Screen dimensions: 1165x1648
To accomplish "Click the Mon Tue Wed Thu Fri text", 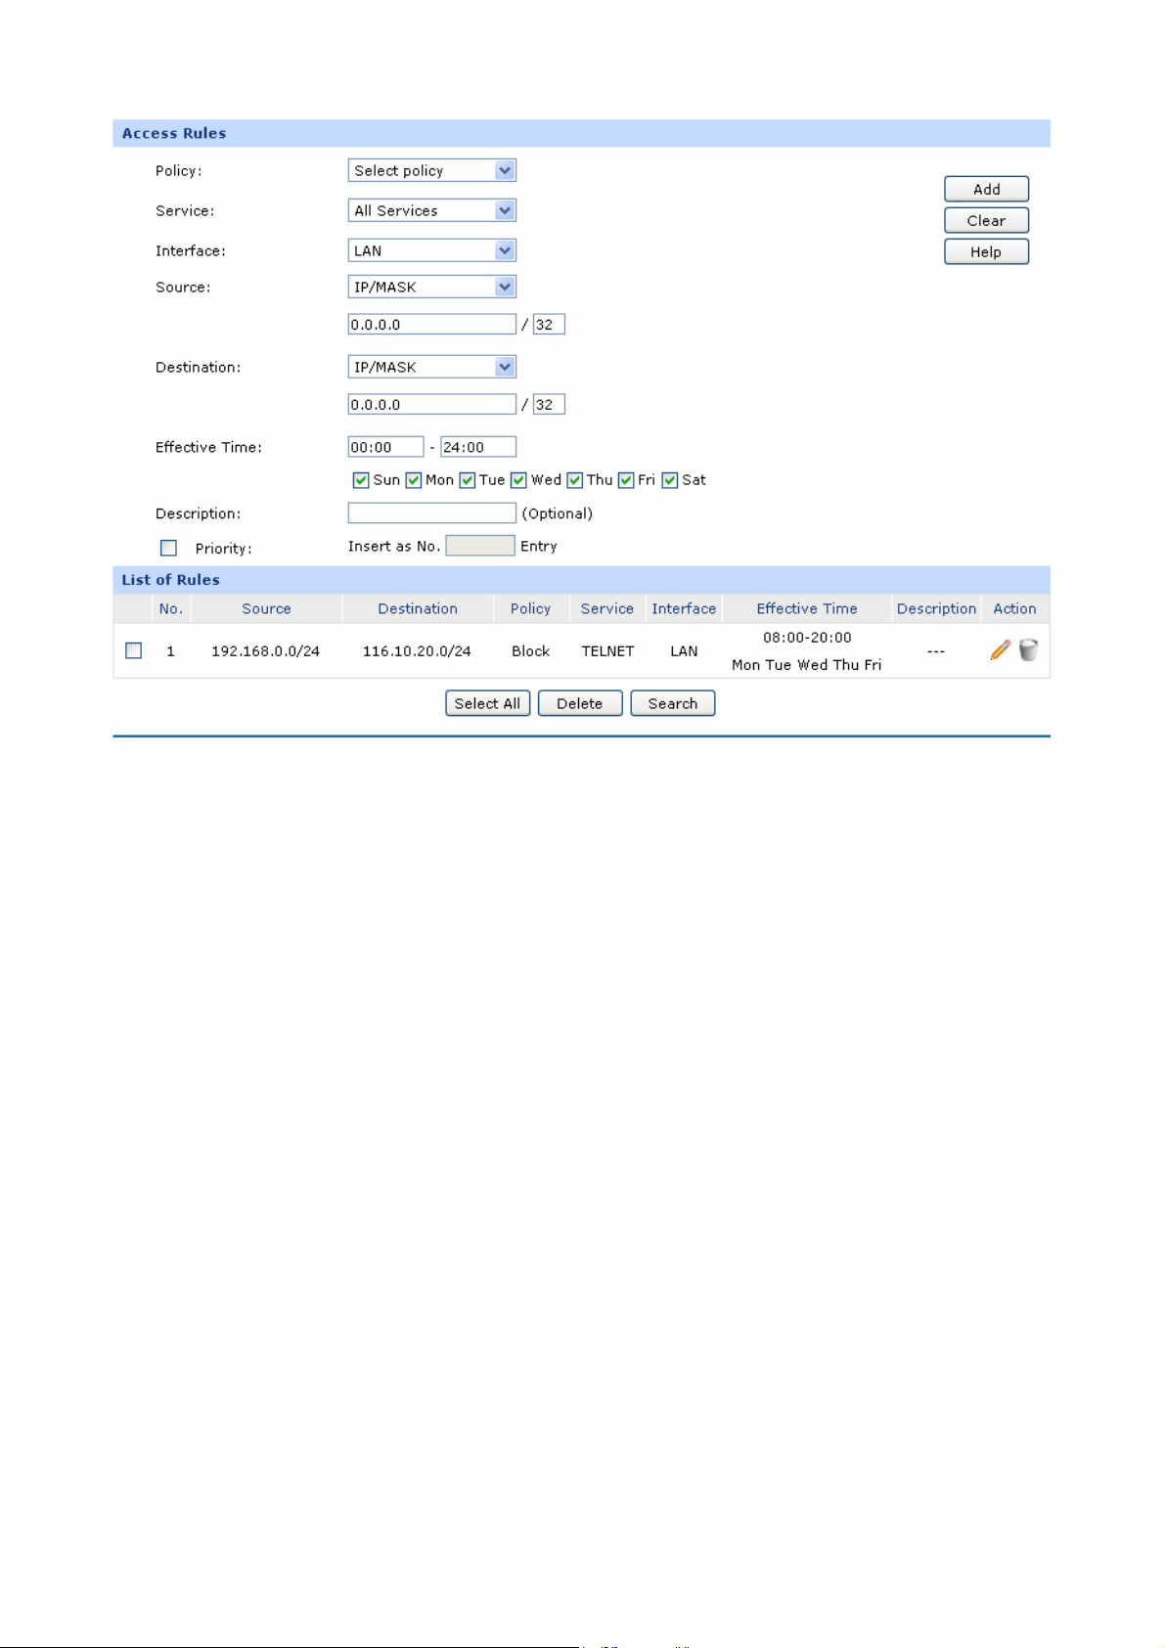I will coord(807,665).
